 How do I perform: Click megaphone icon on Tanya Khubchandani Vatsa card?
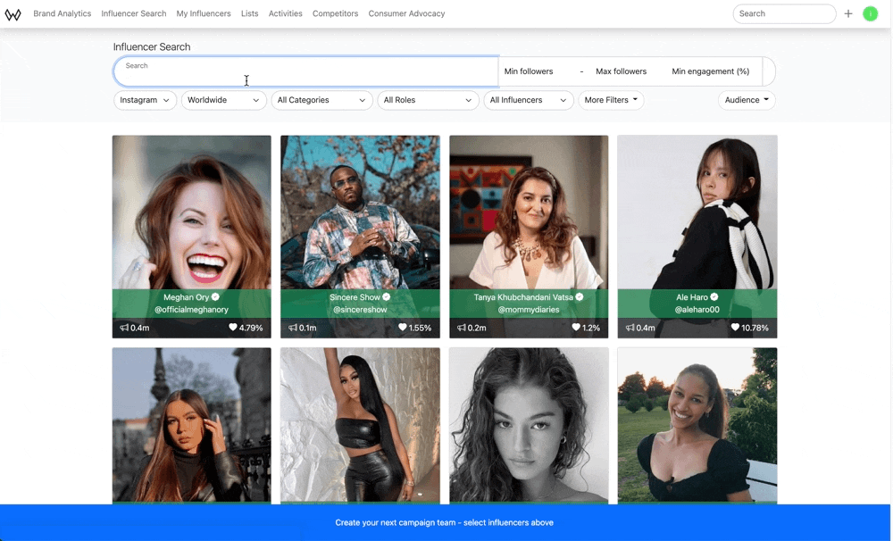[462, 328]
